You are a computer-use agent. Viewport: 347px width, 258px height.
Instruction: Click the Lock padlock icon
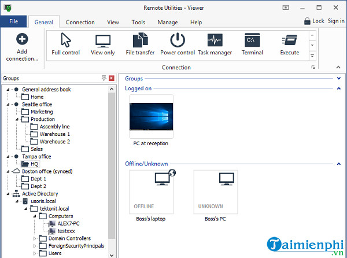pyautogui.click(x=307, y=21)
